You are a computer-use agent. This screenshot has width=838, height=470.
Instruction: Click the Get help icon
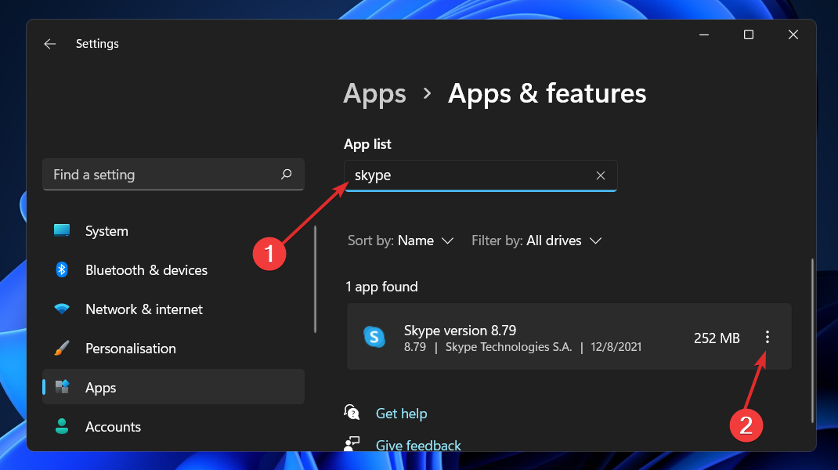[352, 412]
